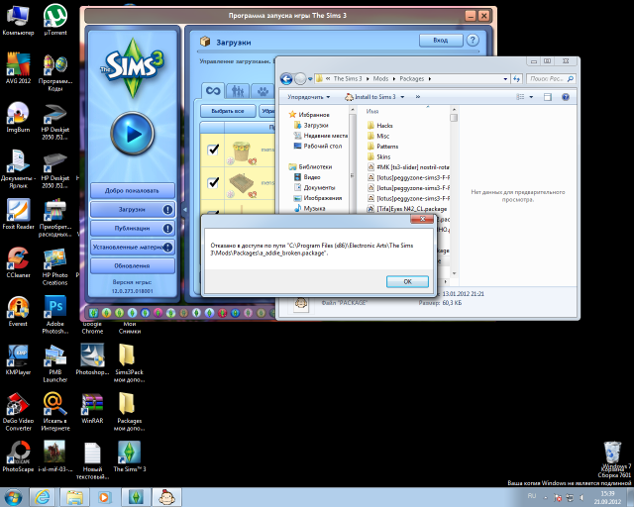
Task: Toggle the Explorer preview pane button
Action: 548,97
